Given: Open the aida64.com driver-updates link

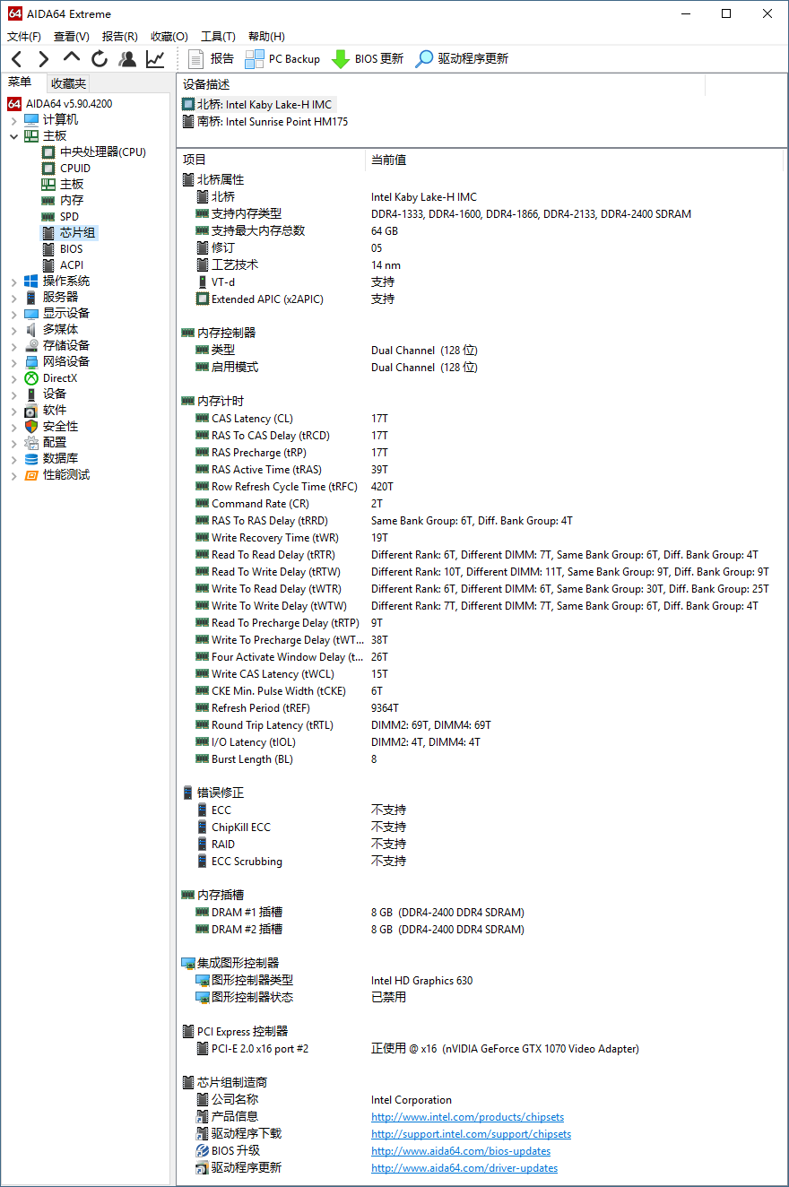Looking at the screenshot, I should [464, 1167].
